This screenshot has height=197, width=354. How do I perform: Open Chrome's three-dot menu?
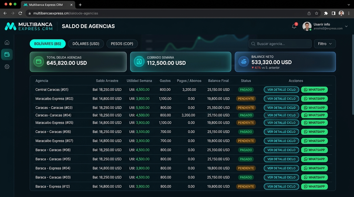[349, 13]
